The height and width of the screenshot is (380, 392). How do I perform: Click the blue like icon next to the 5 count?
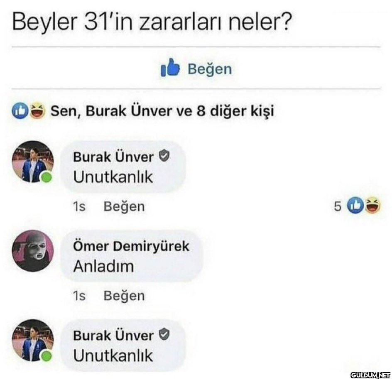[x=356, y=205]
